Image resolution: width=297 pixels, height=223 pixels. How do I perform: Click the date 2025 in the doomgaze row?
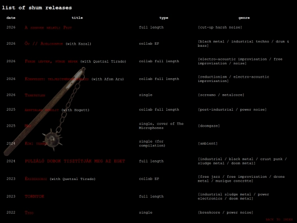(x=11, y=126)
